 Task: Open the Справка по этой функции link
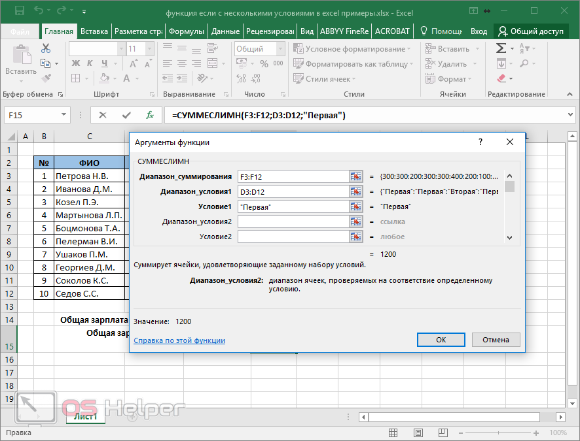click(x=179, y=340)
